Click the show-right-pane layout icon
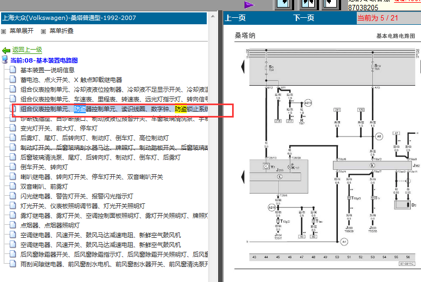 click(331, 4)
